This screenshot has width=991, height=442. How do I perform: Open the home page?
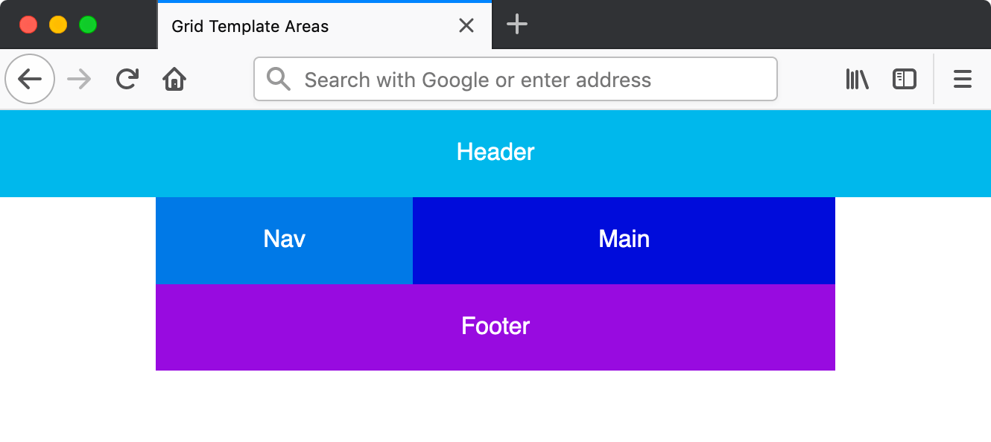174,79
